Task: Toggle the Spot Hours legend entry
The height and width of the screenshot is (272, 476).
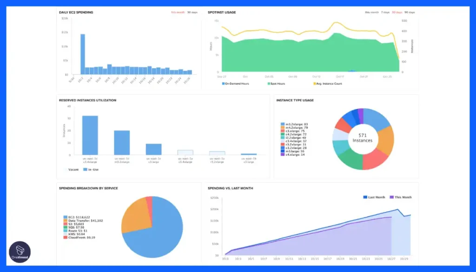Action: 276,84
